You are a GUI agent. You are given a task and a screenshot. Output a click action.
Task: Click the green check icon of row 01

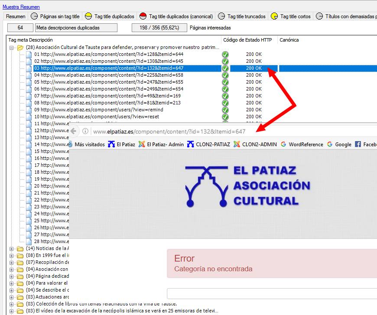225,54
